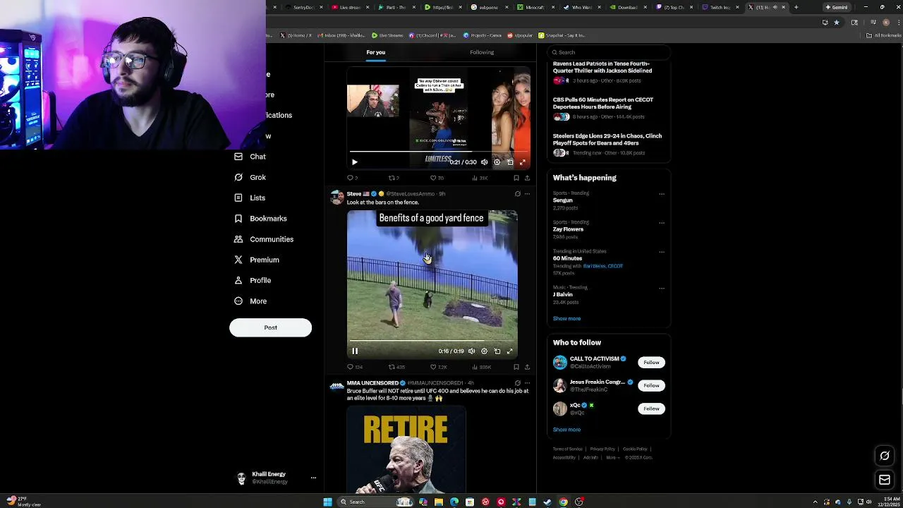The image size is (903, 508).
Task: Show more under Who to follow
Action: 566,430
